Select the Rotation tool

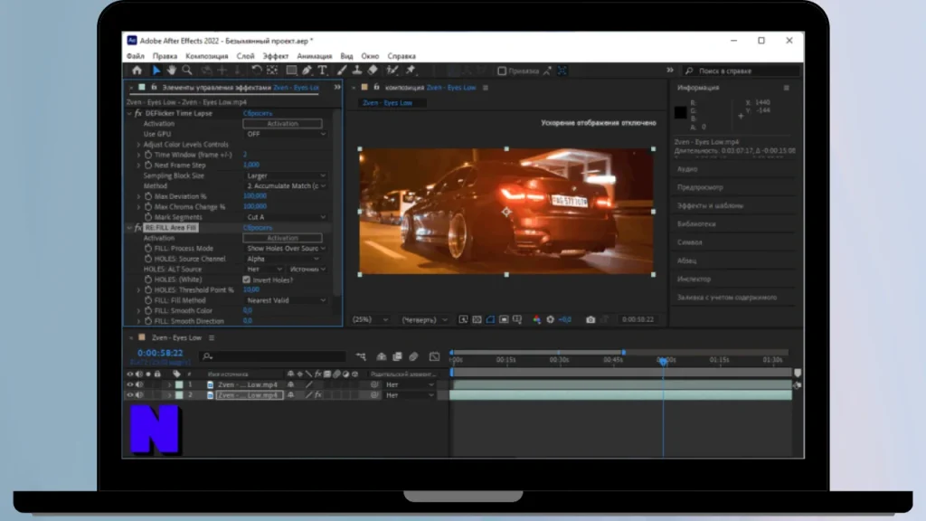256,71
